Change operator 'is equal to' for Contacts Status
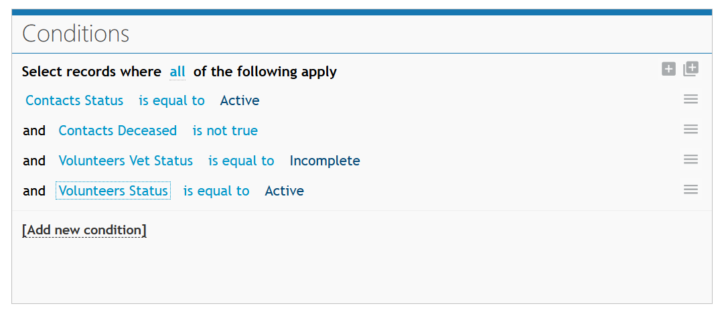The height and width of the screenshot is (310, 722). pyautogui.click(x=171, y=100)
